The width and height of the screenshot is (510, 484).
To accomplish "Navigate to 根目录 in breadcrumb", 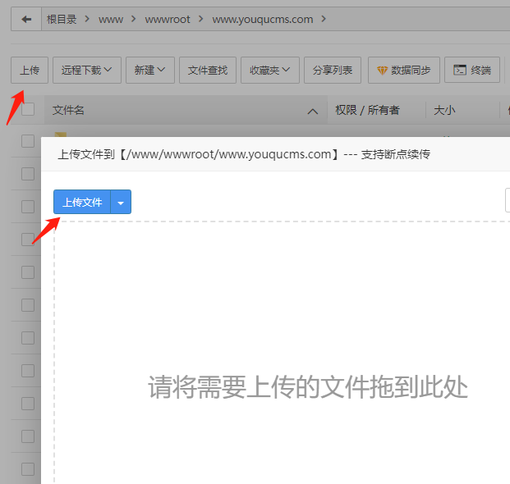I will click(62, 19).
